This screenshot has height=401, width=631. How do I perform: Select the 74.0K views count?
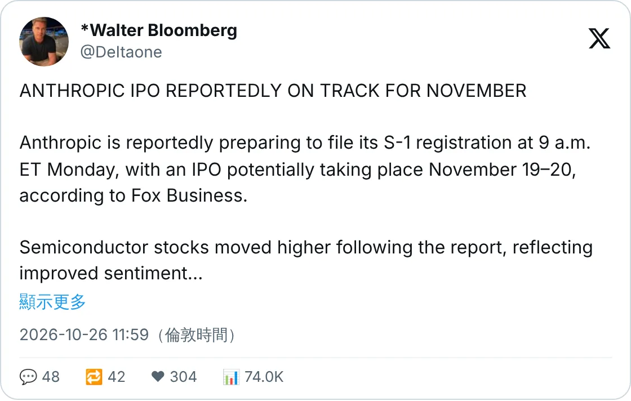pyautogui.click(x=264, y=377)
